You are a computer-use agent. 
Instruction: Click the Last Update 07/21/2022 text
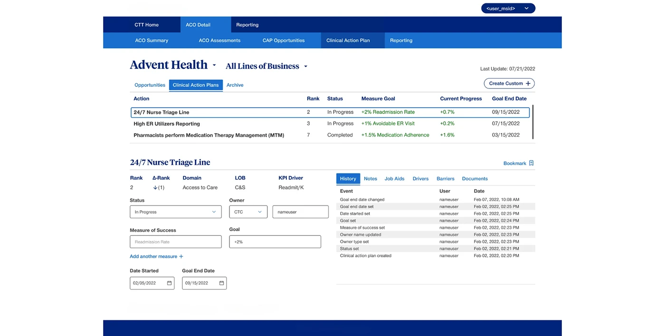[x=508, y=69]
